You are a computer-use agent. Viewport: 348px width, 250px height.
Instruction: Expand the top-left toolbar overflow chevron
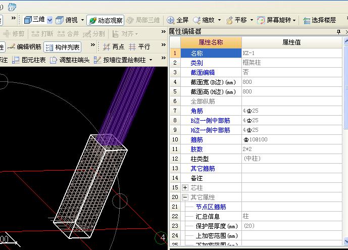pyautogui.click(x=13, y=18)
